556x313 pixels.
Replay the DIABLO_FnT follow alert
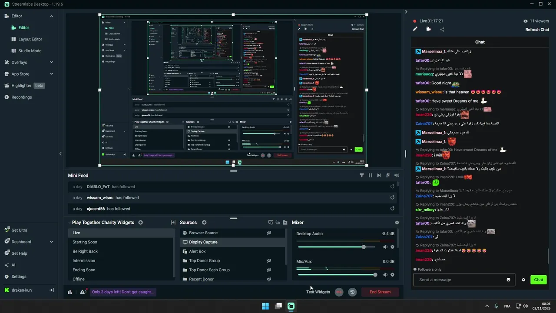(x=392, y=186)
